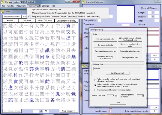Click the Reader Text Size stepper arrows
Image resolution: width=162 pixels, height=115 pixels.
[x=116, y=96]
